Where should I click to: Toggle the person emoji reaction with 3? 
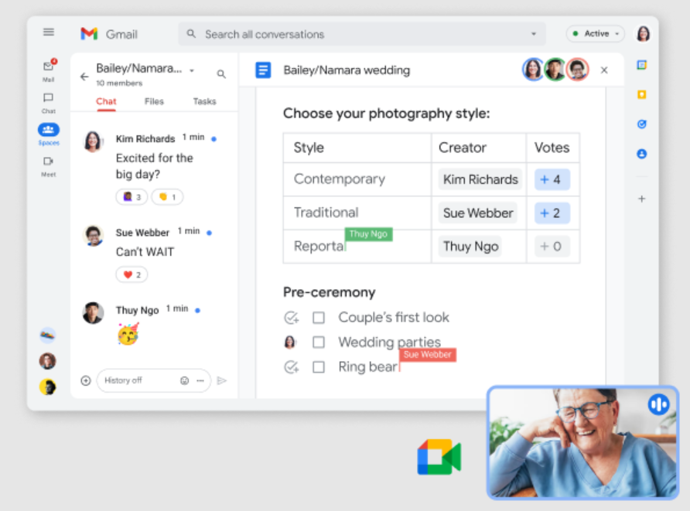[132, 196]
